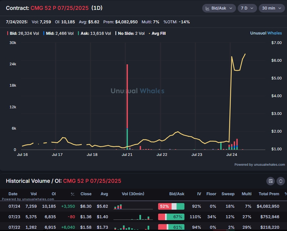Sort by the Avg column header
Image resolution: width=287 pixels, height=231 pixels.
(104, 194)
